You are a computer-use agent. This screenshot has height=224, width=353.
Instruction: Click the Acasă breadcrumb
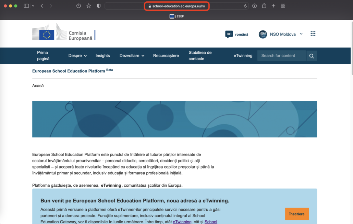point(38,86)
